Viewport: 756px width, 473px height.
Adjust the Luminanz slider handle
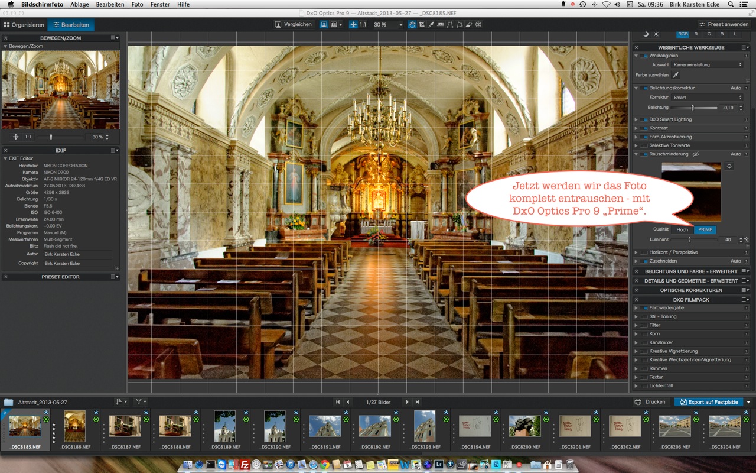point(689,239)
